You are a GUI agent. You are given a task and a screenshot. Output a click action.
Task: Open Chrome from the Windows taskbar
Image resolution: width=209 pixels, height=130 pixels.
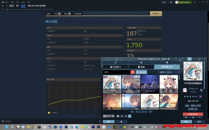pos(34,127)
